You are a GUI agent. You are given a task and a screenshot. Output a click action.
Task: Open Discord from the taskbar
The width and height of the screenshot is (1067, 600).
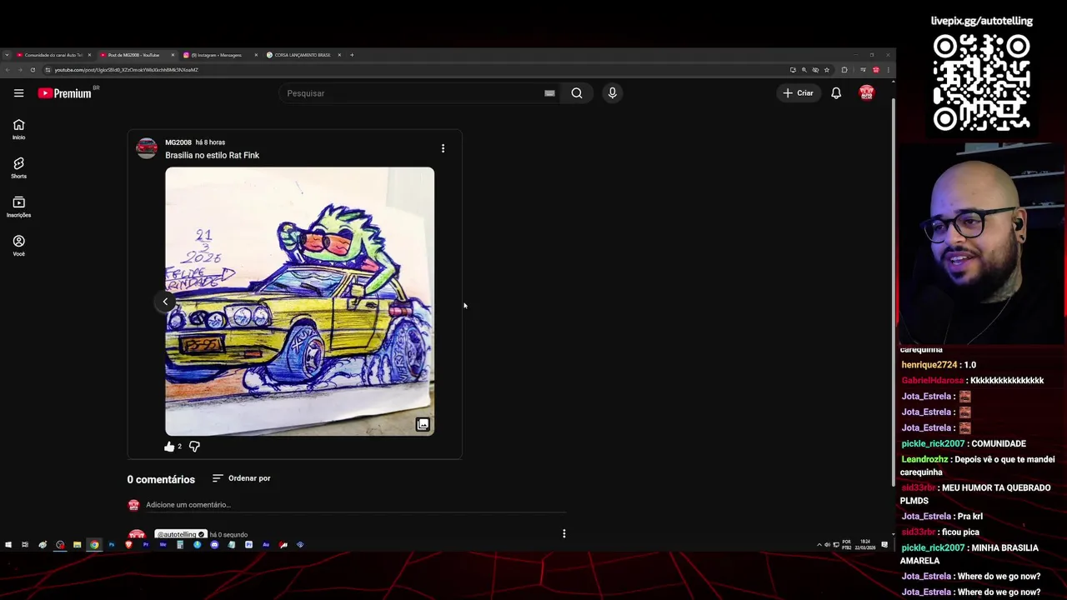(x=214, y=545)
